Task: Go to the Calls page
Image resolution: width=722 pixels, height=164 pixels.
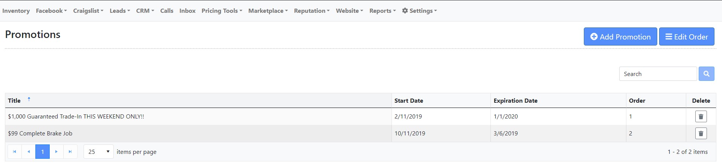Action: click(167, 11)
